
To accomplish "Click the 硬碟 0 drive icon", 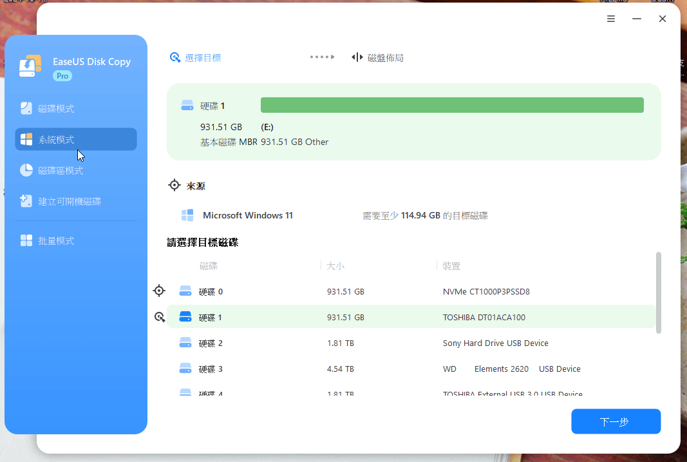I will click(185, 291).
